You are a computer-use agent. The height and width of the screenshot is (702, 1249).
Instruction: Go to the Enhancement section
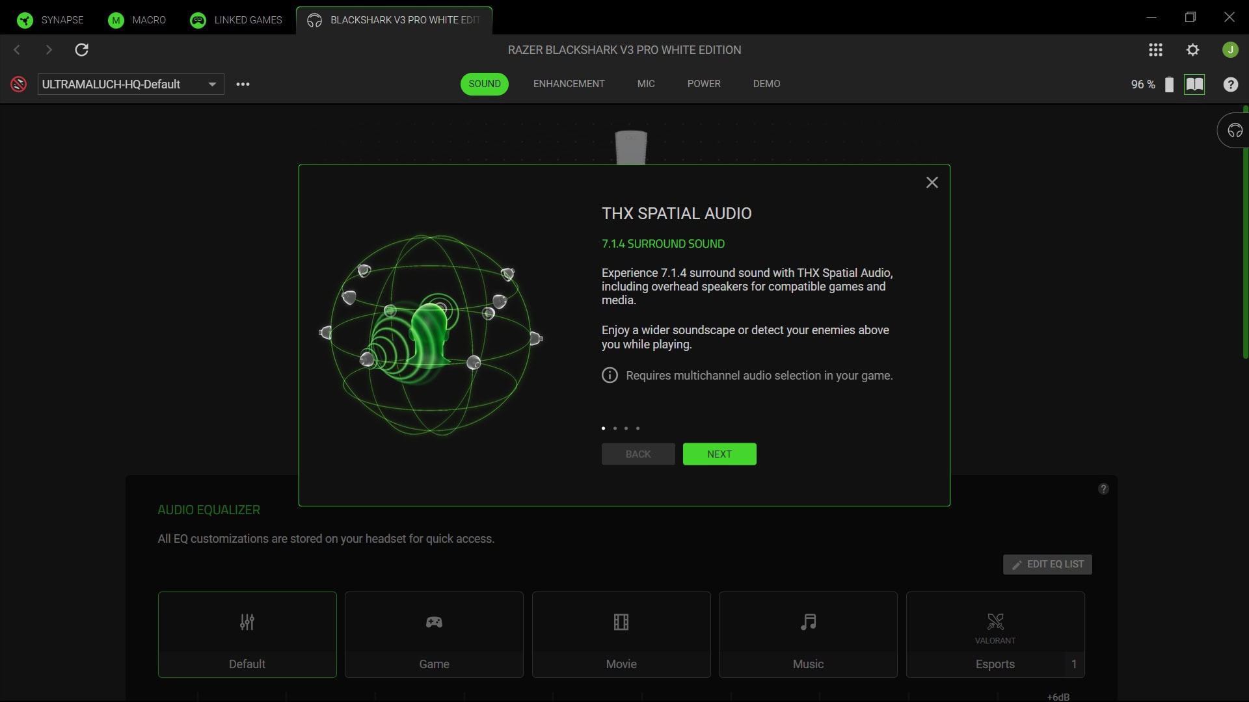[569, 84]
